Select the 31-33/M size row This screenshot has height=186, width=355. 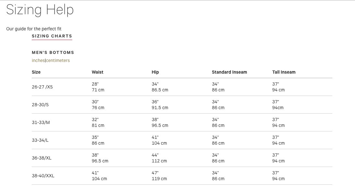[41, 122]
